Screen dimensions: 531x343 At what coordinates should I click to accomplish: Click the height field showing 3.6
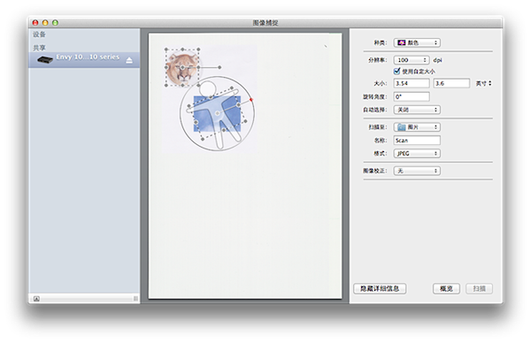(x=451, y=83)
